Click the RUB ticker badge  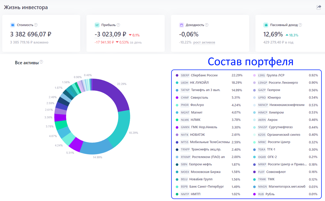261,194
